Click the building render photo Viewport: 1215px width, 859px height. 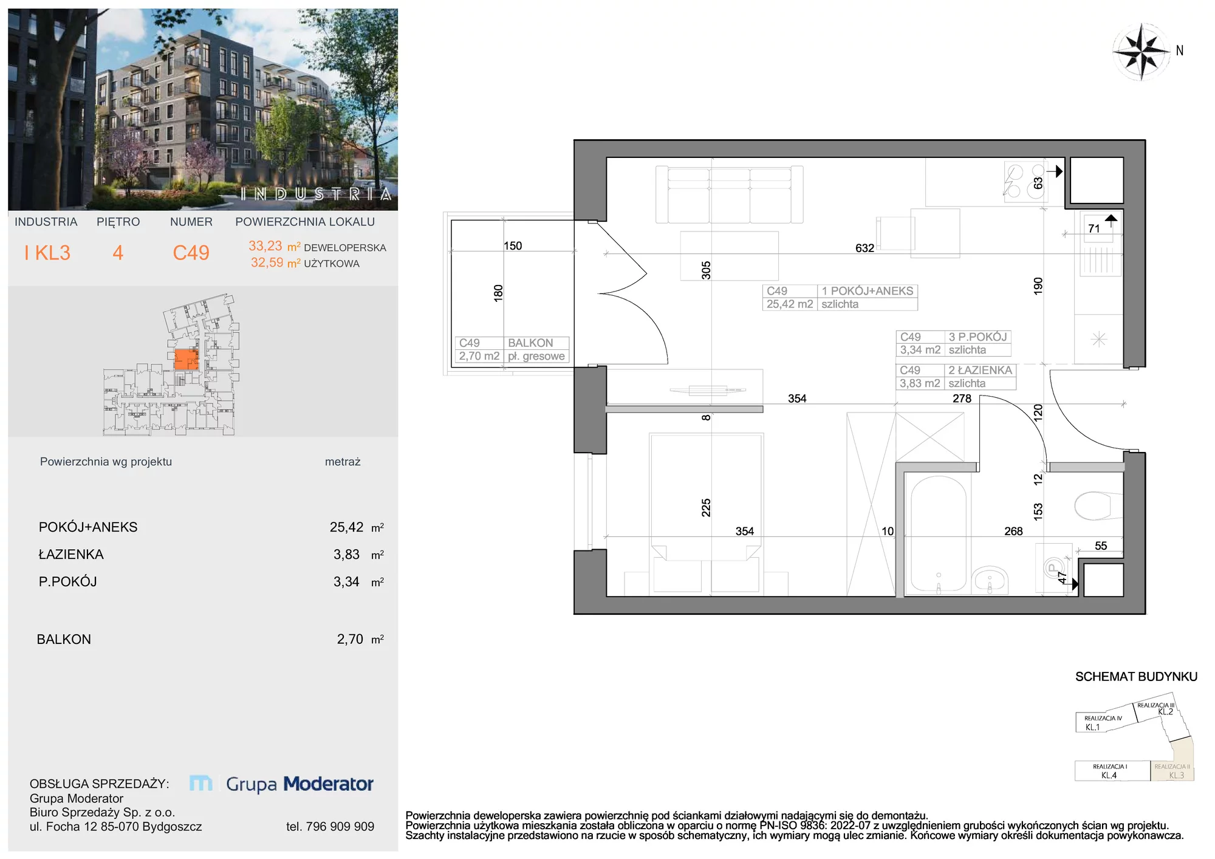pyautogui.click(x=203, y=109)
